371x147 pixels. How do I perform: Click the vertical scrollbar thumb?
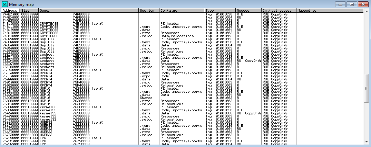[x=366, y=88]
